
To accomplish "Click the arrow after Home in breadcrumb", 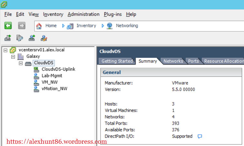I will click(x=63, y=26).
